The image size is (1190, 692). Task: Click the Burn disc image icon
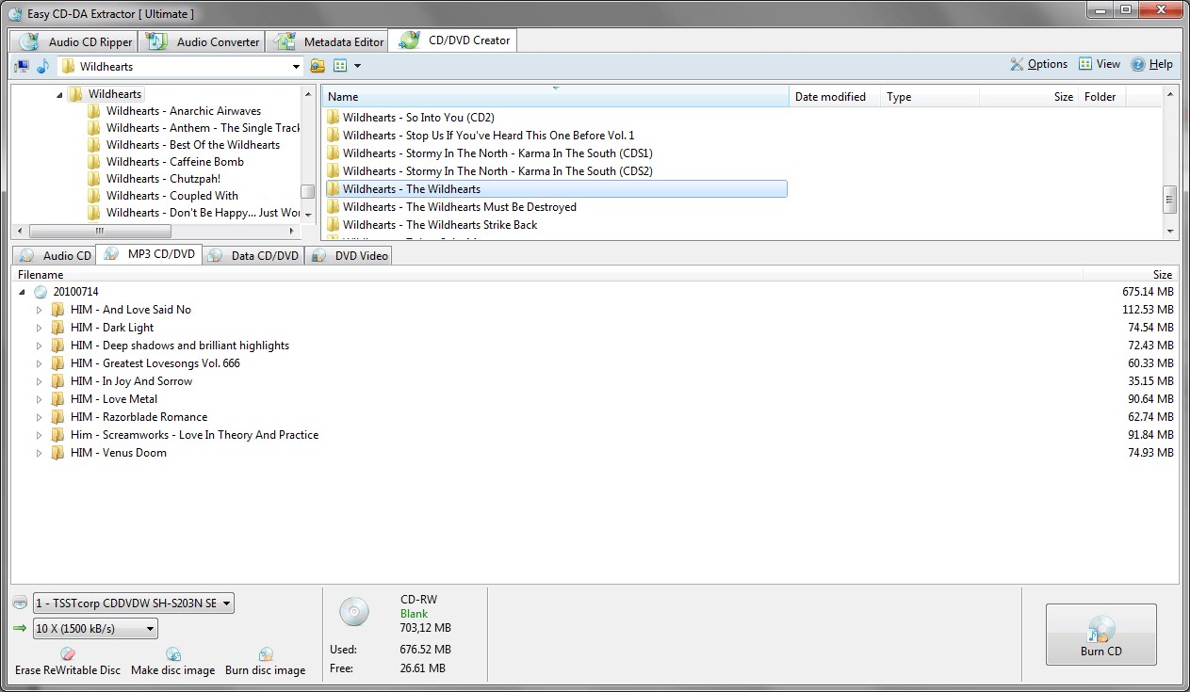point(266,654)
